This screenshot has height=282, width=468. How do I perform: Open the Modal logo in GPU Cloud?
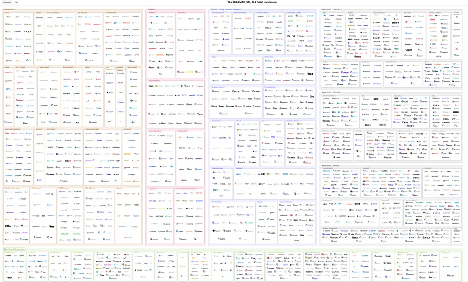click(x=216, y=215)
